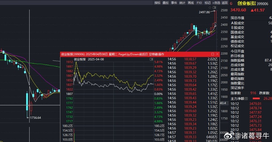Click the price change ▲41.97

(258, 10)
